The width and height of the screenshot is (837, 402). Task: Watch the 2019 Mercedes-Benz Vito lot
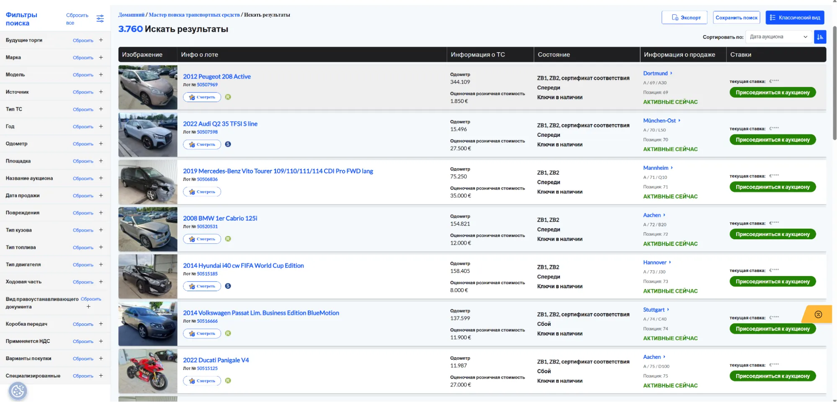(202, 192)
